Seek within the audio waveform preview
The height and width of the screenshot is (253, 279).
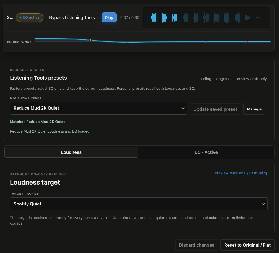coord(207,17)
